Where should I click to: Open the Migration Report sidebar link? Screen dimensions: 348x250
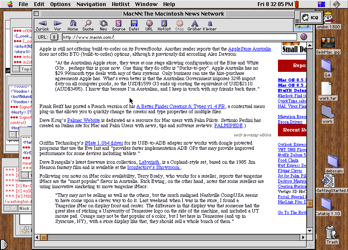click(292, 117)
